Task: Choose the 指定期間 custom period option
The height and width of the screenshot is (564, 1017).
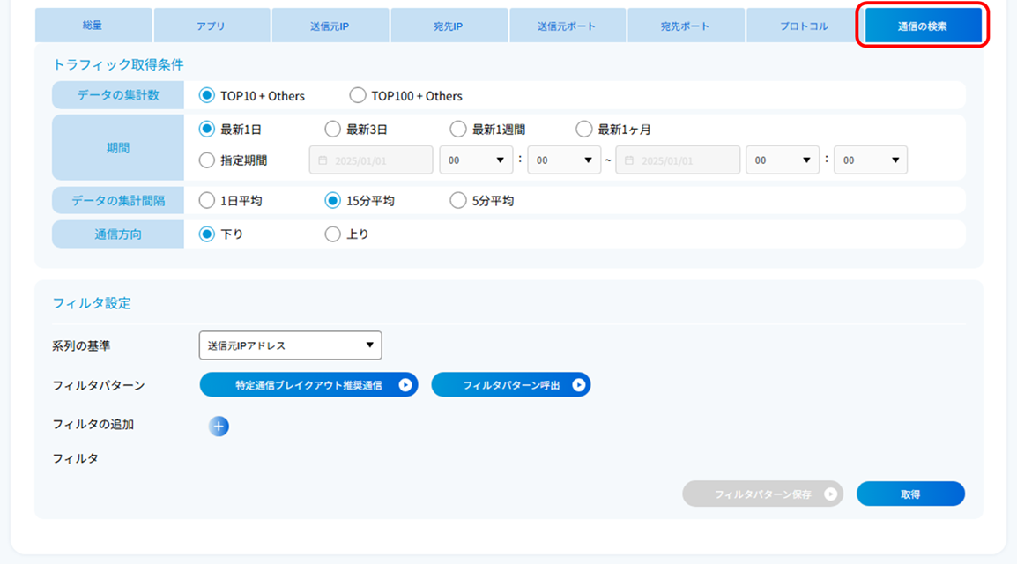Action: tap(207, 160)
